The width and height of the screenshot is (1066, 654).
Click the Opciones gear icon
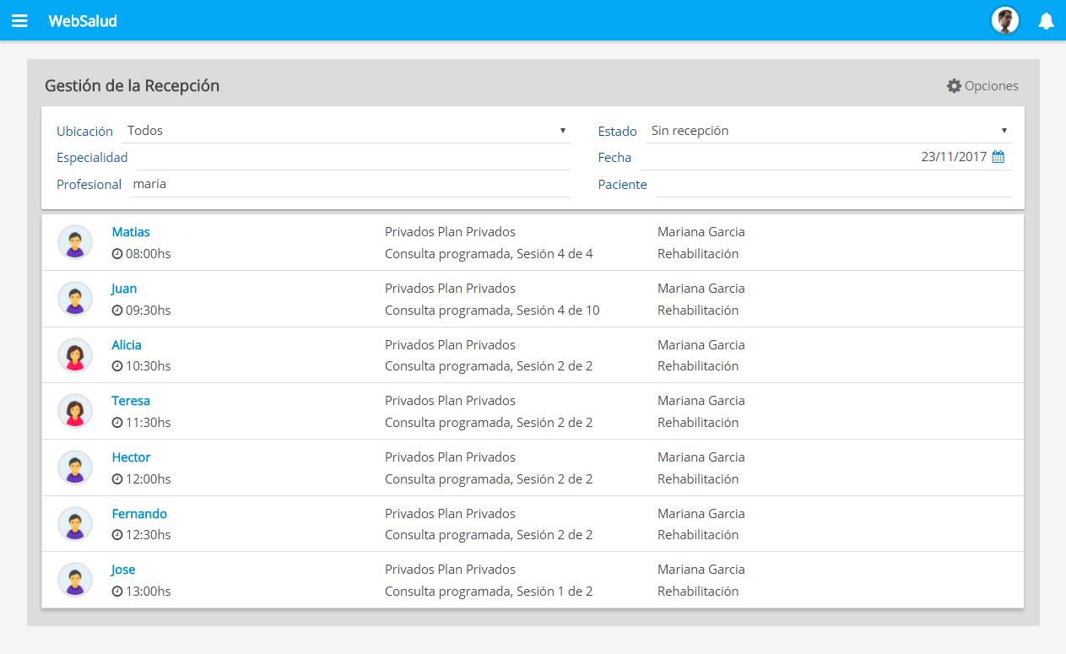tap(954, 86)
